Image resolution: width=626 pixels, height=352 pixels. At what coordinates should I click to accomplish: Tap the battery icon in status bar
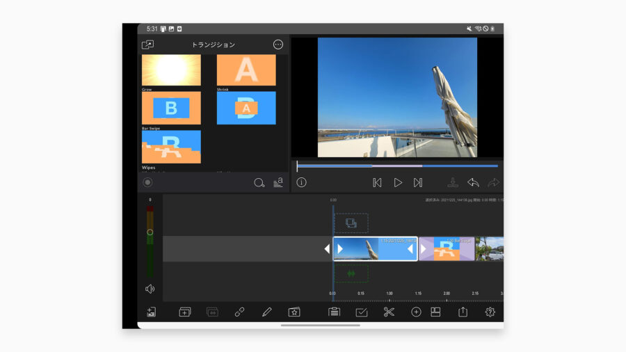pos(492,29)
